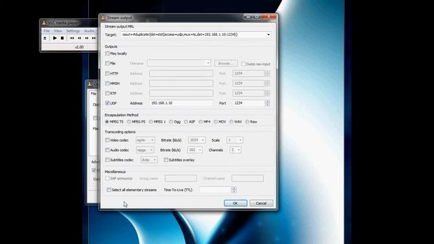The image size is (434, 244).
Task: Select the WAV encapsulation radio button
Action: (231, 122)
